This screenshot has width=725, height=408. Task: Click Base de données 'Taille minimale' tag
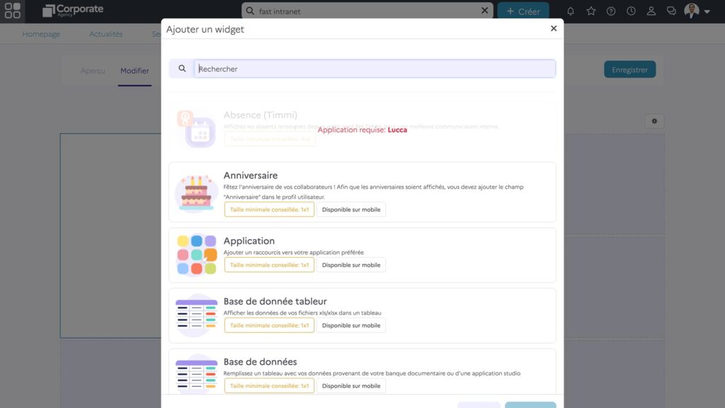[x=269, y=386]
